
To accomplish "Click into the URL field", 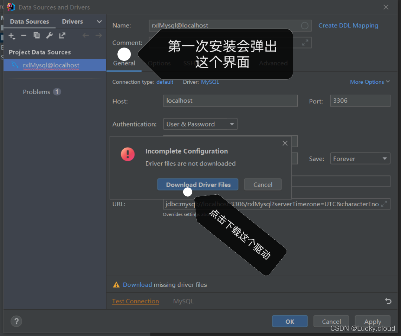I will pos(276,204).
